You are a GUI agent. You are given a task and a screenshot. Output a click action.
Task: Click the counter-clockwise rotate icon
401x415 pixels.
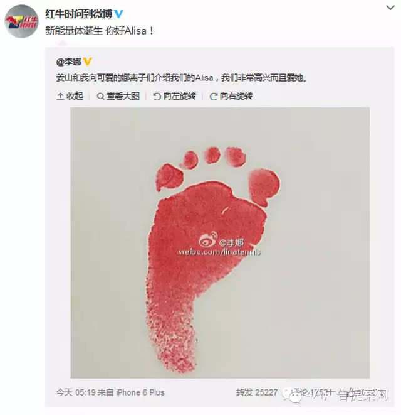(x=157, y=97)
